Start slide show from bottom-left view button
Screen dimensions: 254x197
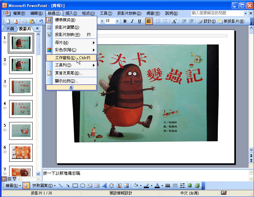coord(14,179)
